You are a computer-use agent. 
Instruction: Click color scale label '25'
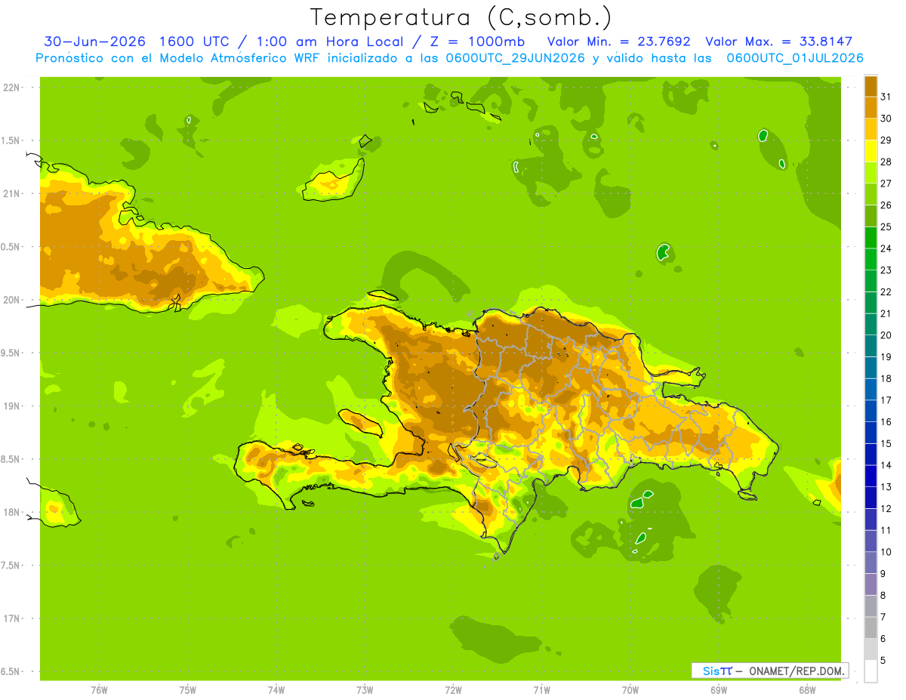coord(886,227)
